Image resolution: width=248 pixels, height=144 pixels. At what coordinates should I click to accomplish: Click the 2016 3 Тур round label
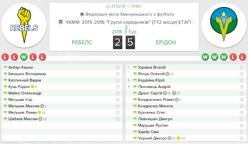point(124,32)
